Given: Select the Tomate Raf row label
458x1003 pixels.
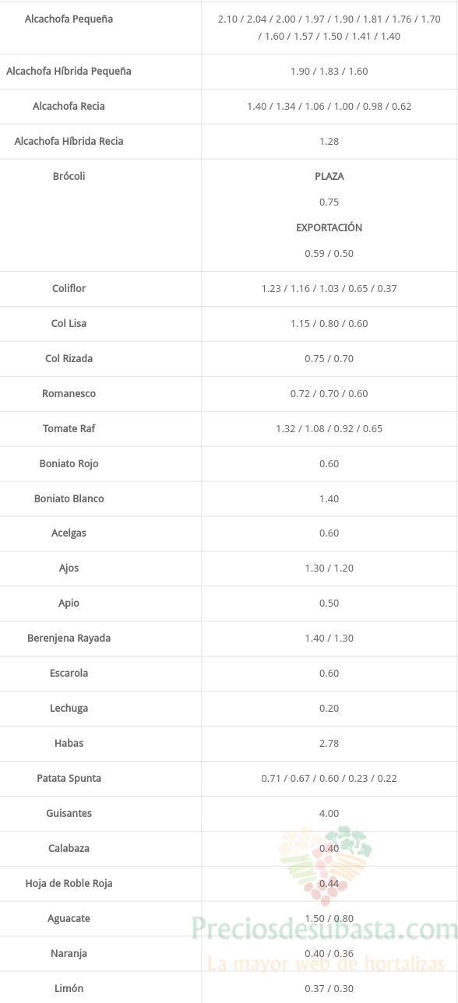Looking at the screenshot, I should pos(69,428).
